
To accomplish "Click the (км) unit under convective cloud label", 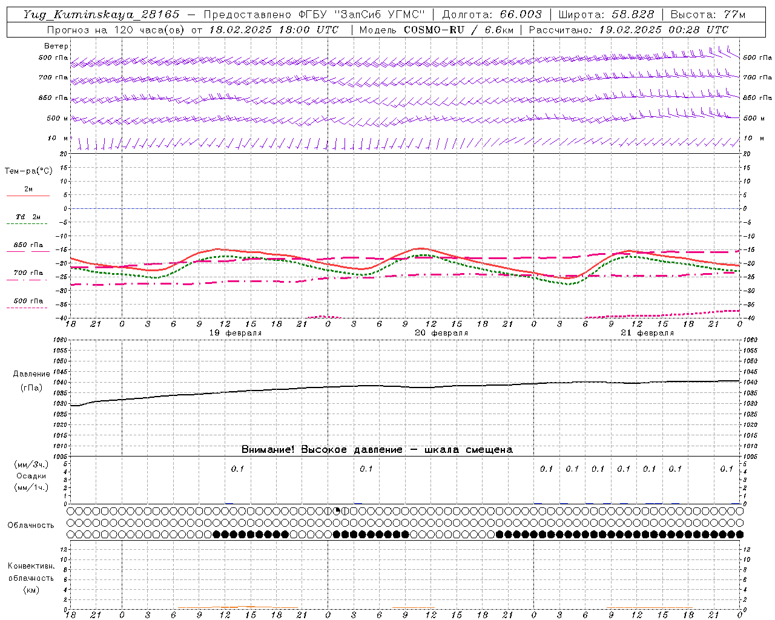I will [x=31, y=589].
